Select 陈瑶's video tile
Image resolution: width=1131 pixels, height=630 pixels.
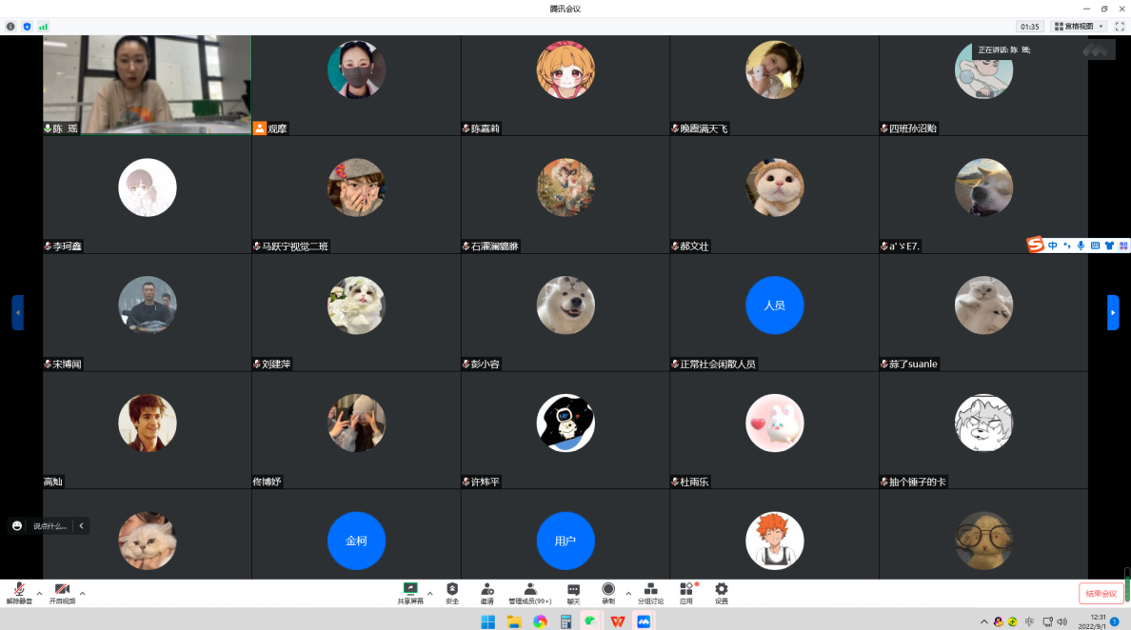click(x=147, y=85)
